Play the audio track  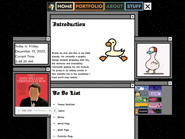(x=19, y=111)
